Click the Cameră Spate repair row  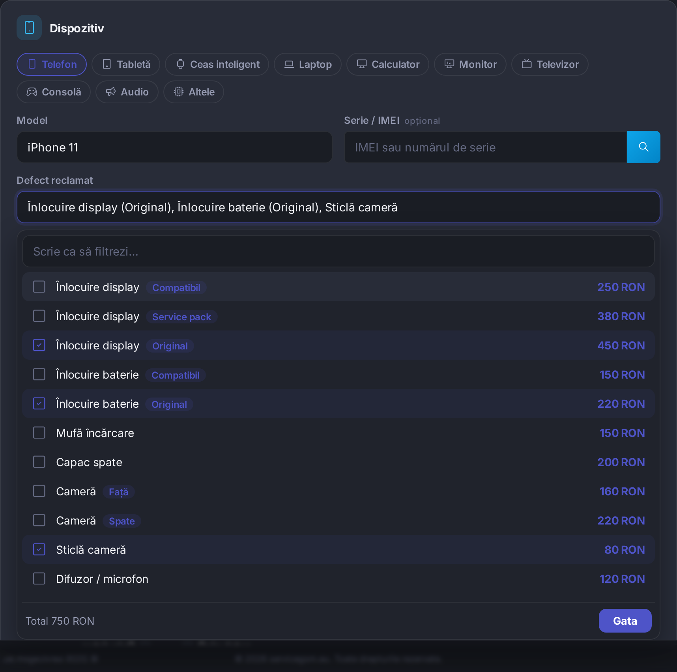pos(338,521)
